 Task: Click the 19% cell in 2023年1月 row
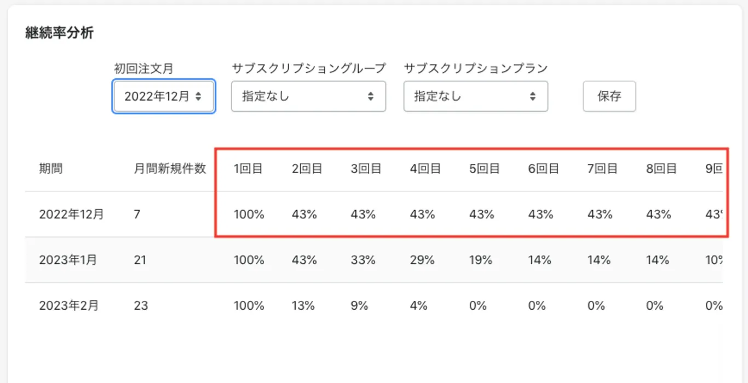tap(481, 260)
